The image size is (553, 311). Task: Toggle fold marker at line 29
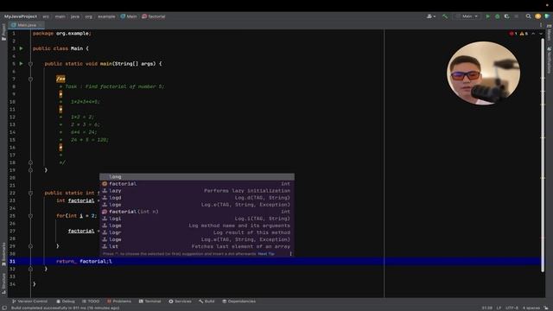[x=31, y=246]
